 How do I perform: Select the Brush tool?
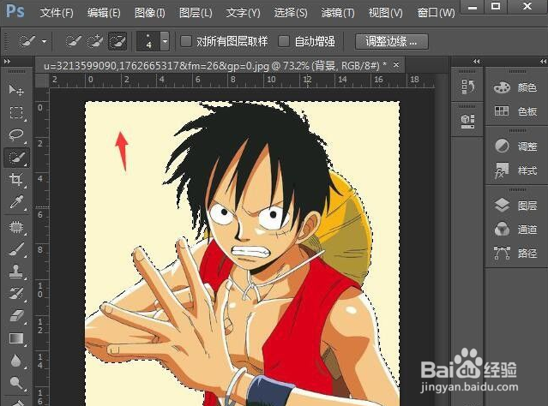click(x=16, y=249)
